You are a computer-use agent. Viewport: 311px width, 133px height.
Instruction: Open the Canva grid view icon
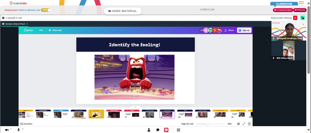(239, 124)
